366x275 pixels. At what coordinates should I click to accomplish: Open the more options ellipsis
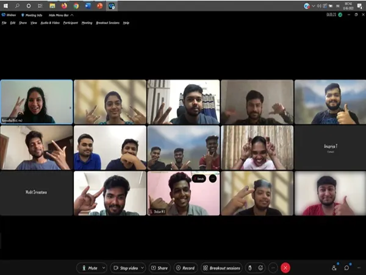coord(273,268)
